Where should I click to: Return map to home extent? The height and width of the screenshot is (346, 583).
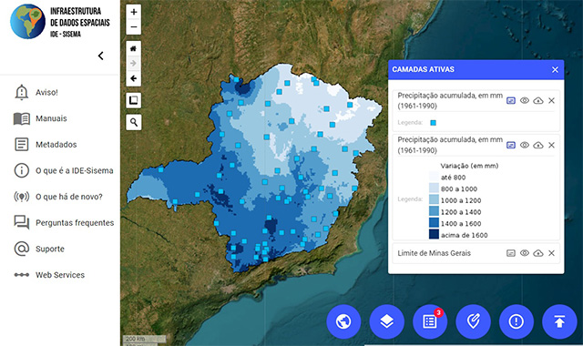click(x=134, y=48)
